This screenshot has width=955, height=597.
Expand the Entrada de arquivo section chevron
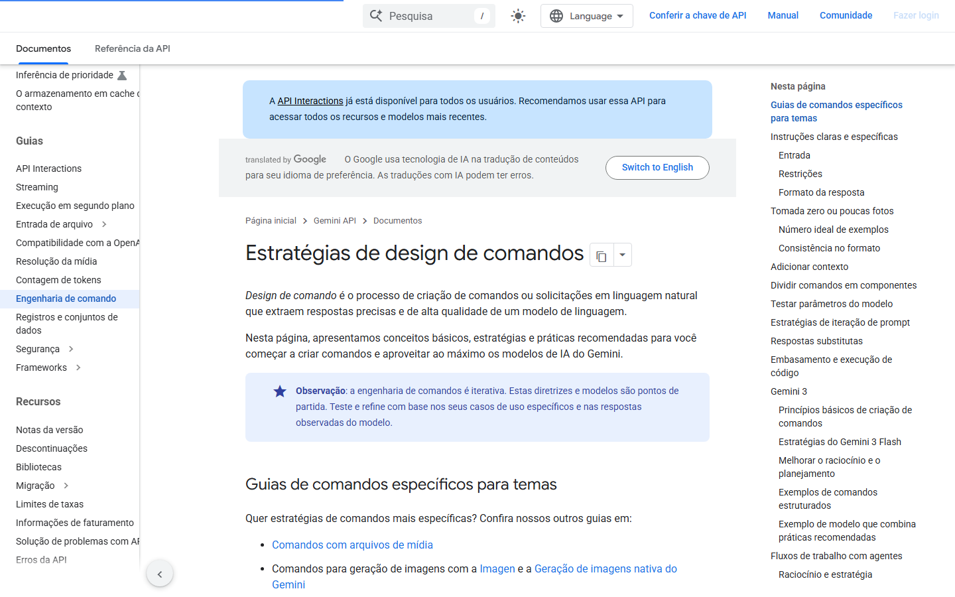coord(104,224)
